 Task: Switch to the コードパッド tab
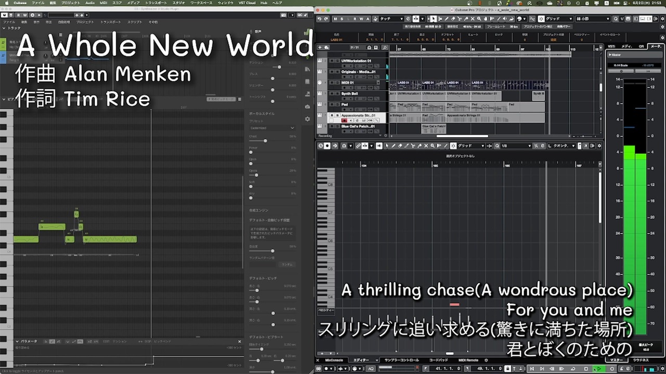[x=439, y=360]
